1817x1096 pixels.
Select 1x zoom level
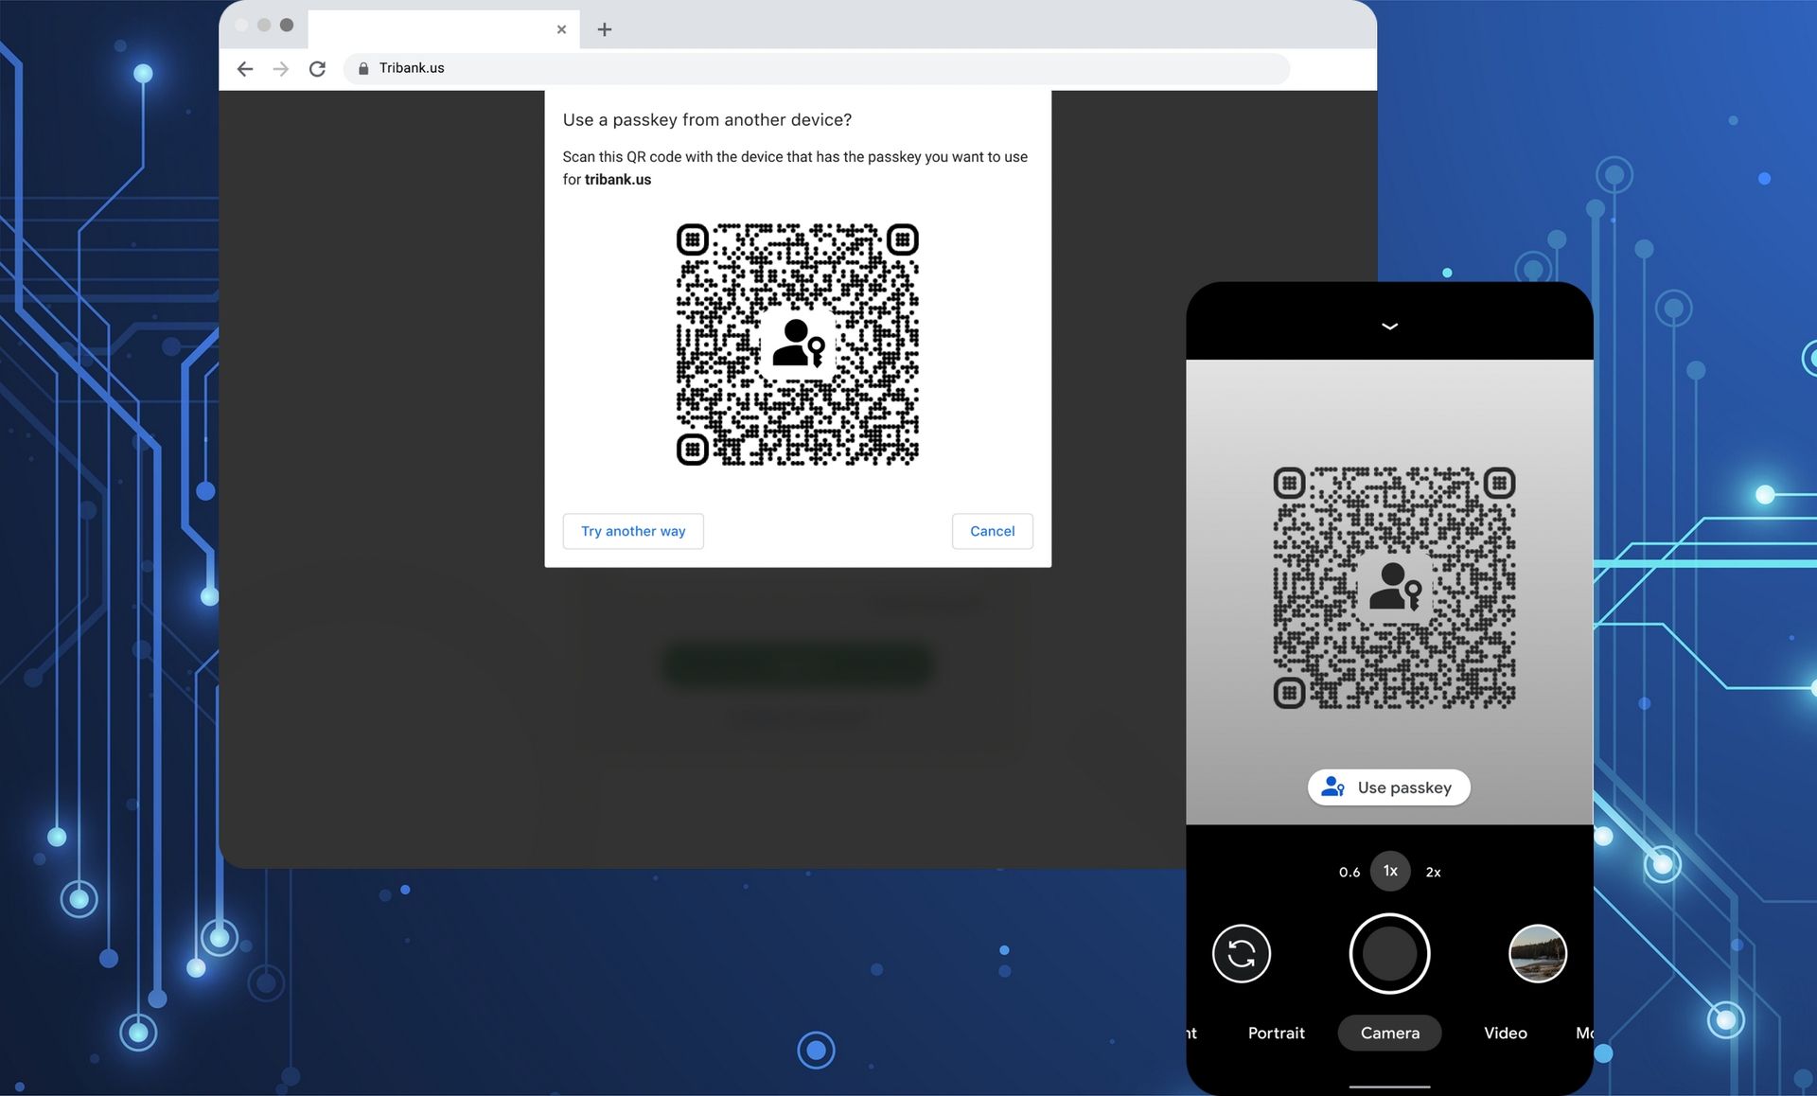[x=1390, y=871]
